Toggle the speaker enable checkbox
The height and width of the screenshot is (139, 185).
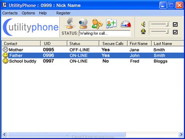pos(175,24)
